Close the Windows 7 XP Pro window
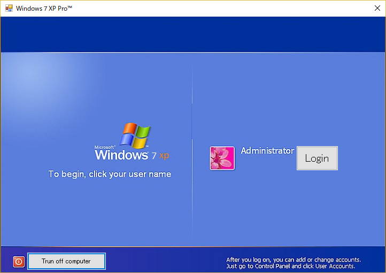This screenshot has height=273, width=386. click(x=377, y=8)
